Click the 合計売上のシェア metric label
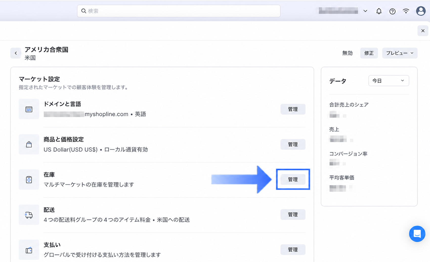This screenshot has width=430, height=262. point(349,105)
